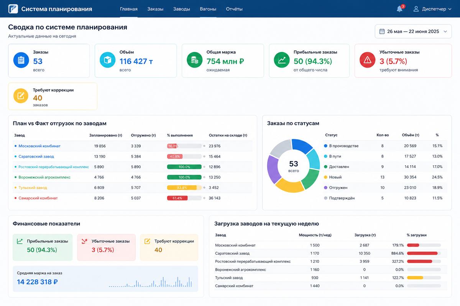This screenshot has height=306, width=460.
Task: Go to the Заводы tab
Action: (182, 9)
